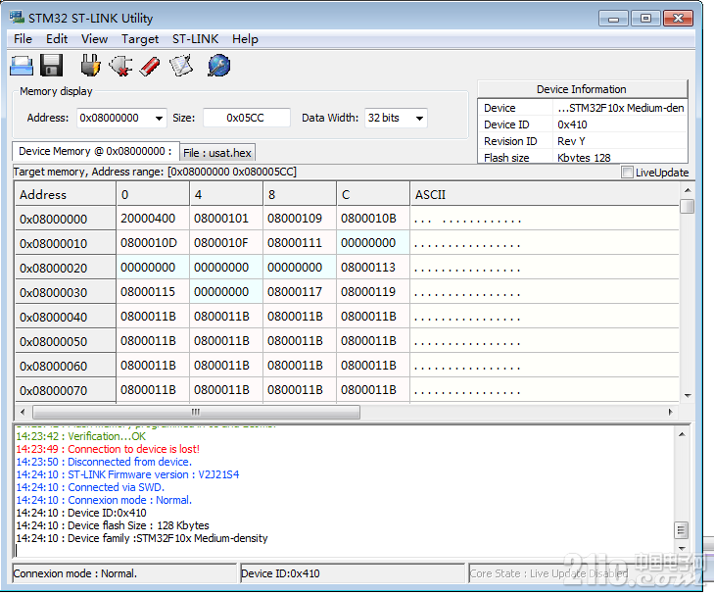Enable the LiveUpdate checkbox
The width and height of the screenshot is (714, 595).
[627, 173]
